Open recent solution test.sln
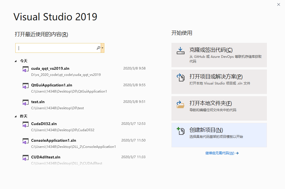This screenshot has height=189, width=285. coord(38,102)
